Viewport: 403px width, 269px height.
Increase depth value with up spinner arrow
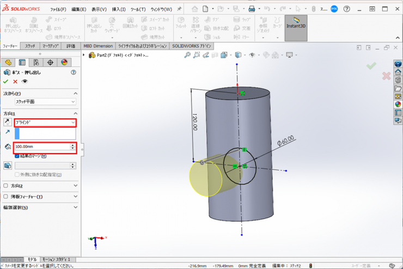pyautogui.click(x=73, y=145)
